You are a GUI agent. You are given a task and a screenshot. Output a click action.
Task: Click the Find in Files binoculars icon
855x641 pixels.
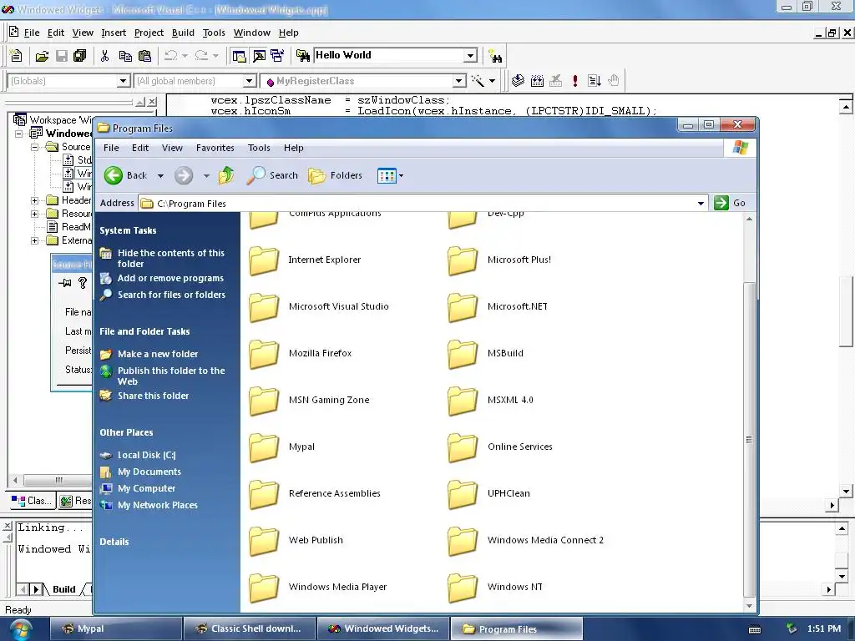pyautogui.click(x=302, y=56)
